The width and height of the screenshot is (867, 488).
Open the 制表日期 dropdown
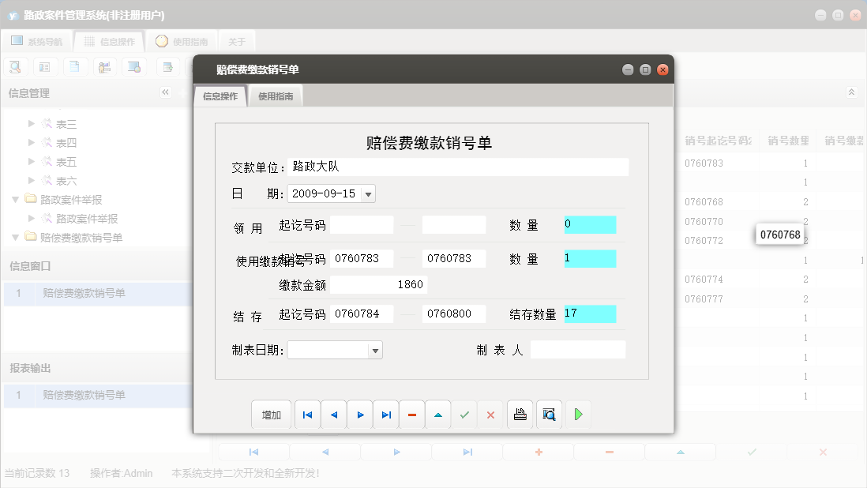tap(374, 350)
